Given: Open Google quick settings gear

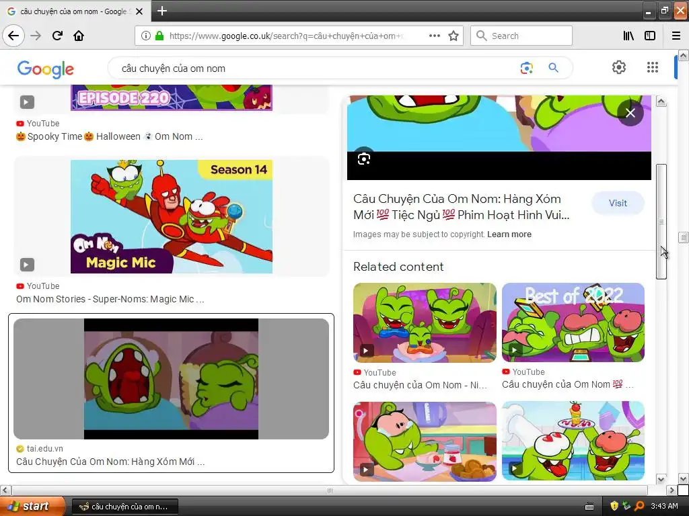Looking at the screenshot, I should tap(619, 67).
